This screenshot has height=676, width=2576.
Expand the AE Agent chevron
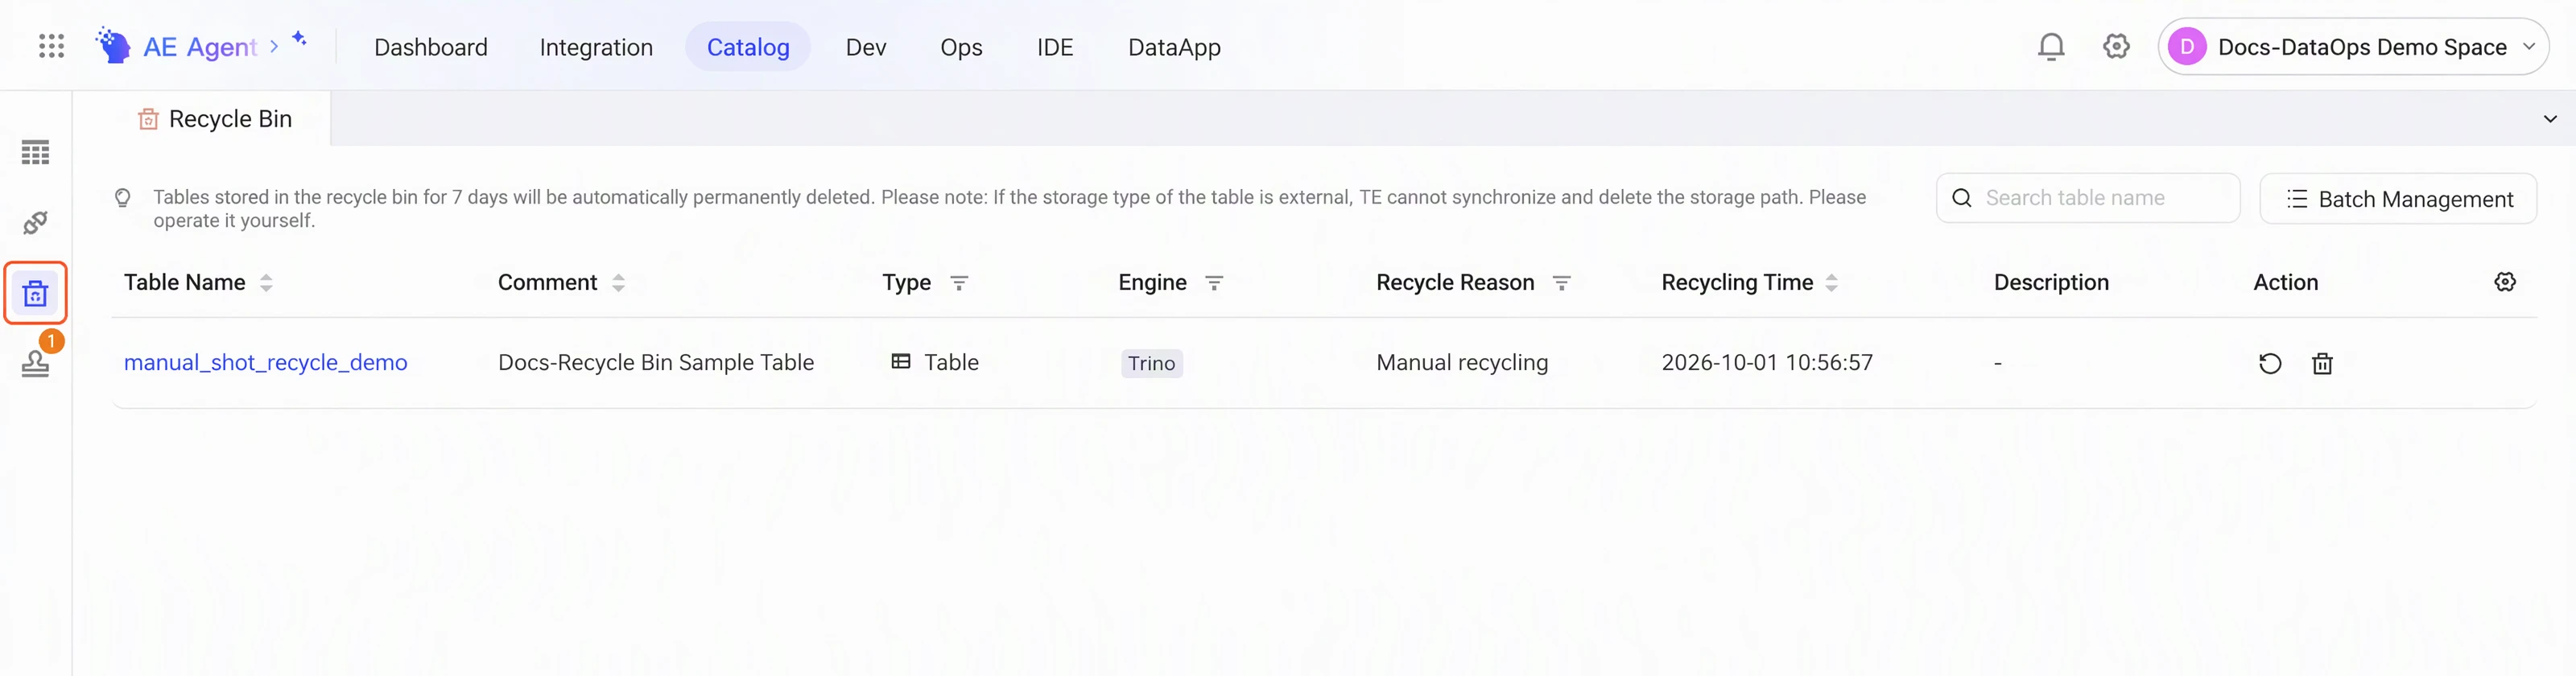click(x=274, y=47)
